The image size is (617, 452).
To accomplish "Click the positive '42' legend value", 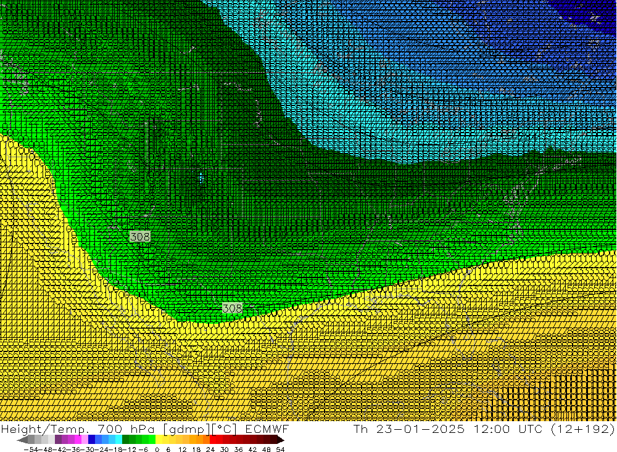I will point(252,449).
